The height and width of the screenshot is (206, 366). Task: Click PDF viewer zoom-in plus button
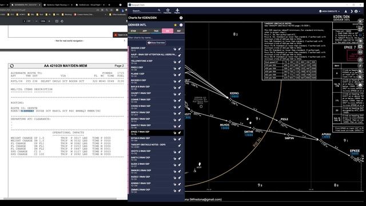(x=49, y=21)
